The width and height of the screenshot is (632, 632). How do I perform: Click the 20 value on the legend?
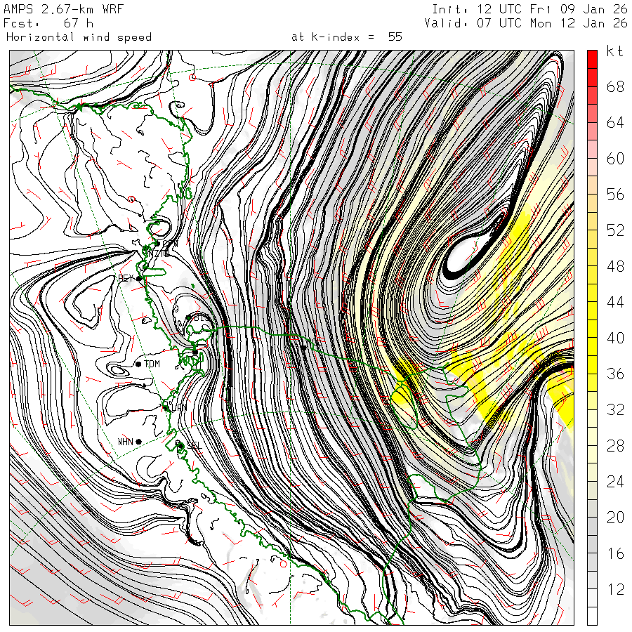(615, 518)
